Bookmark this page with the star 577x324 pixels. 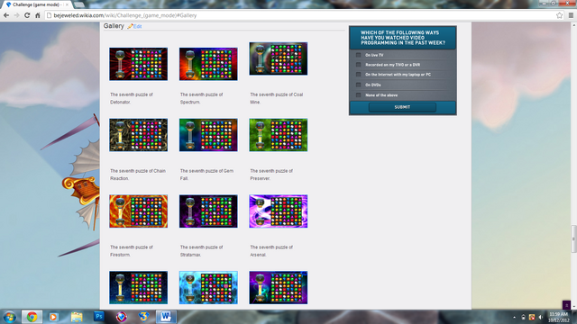tap(559, 15)
